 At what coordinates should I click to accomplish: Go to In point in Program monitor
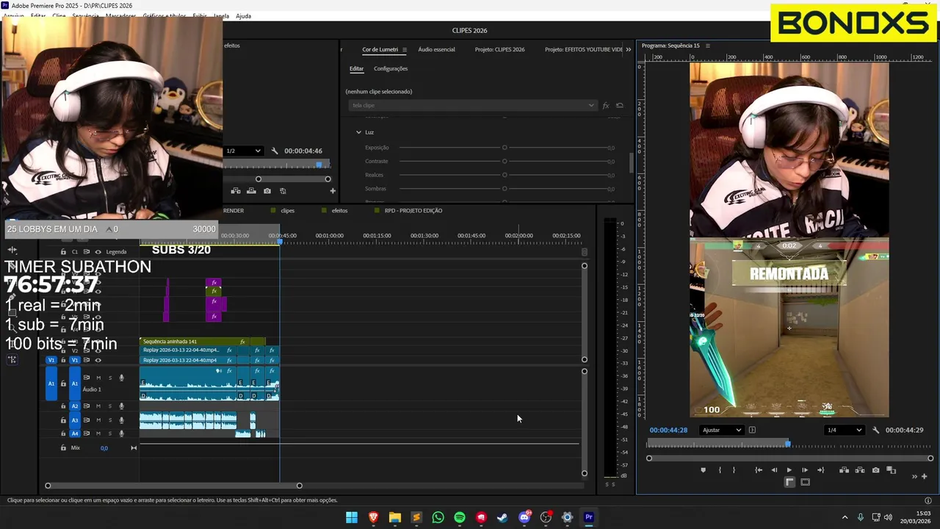759,470
